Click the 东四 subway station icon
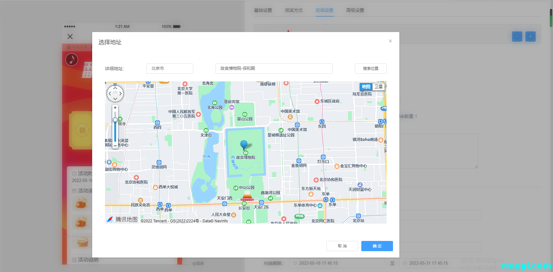 [322, 122]
